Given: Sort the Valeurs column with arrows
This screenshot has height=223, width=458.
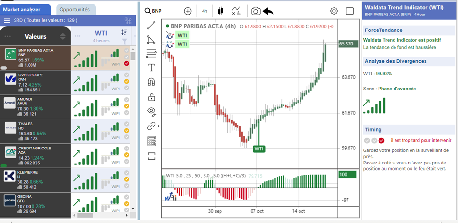Looking at the screenshot, I should [x=63, y=36].
